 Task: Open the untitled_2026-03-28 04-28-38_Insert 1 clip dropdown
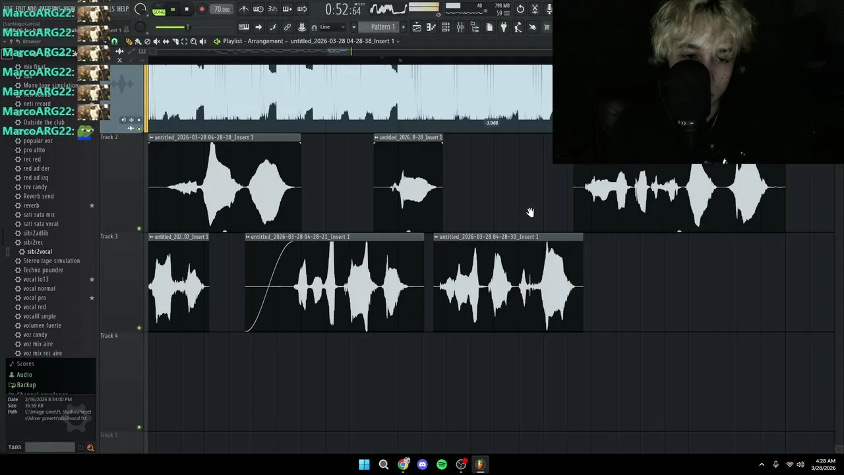[x=344, y=41]
